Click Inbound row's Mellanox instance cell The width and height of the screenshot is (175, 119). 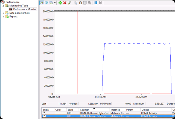117,116
